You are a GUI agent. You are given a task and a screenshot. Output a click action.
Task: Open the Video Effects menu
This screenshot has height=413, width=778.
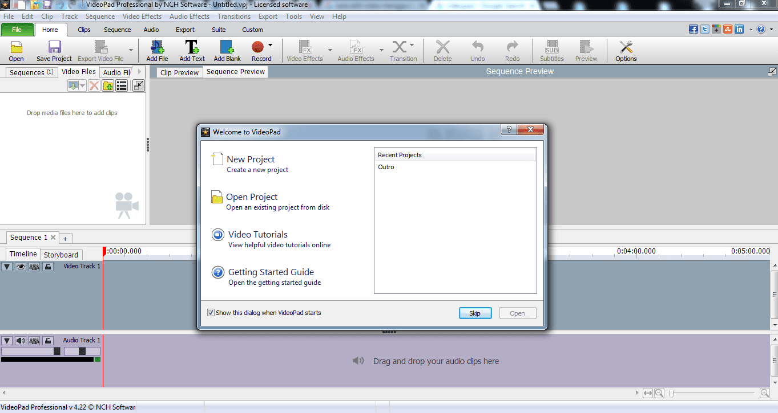coord(142,17)
